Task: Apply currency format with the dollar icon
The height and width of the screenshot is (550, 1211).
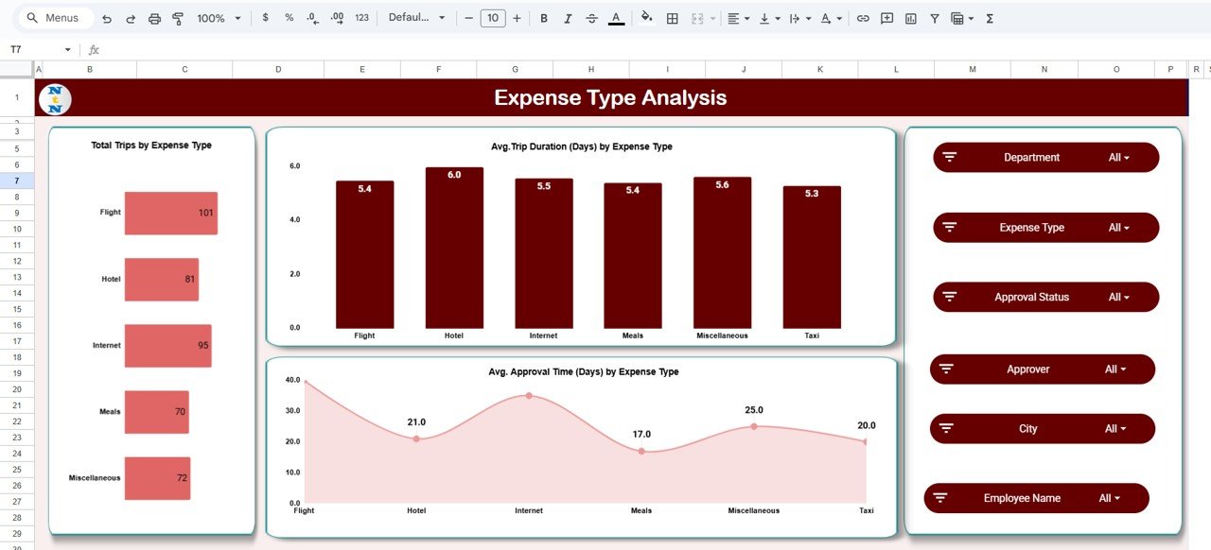Action: click(x=266, y=17)
